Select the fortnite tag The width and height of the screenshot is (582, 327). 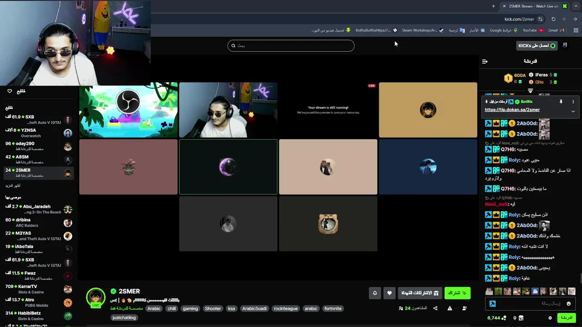coord(333,308)
